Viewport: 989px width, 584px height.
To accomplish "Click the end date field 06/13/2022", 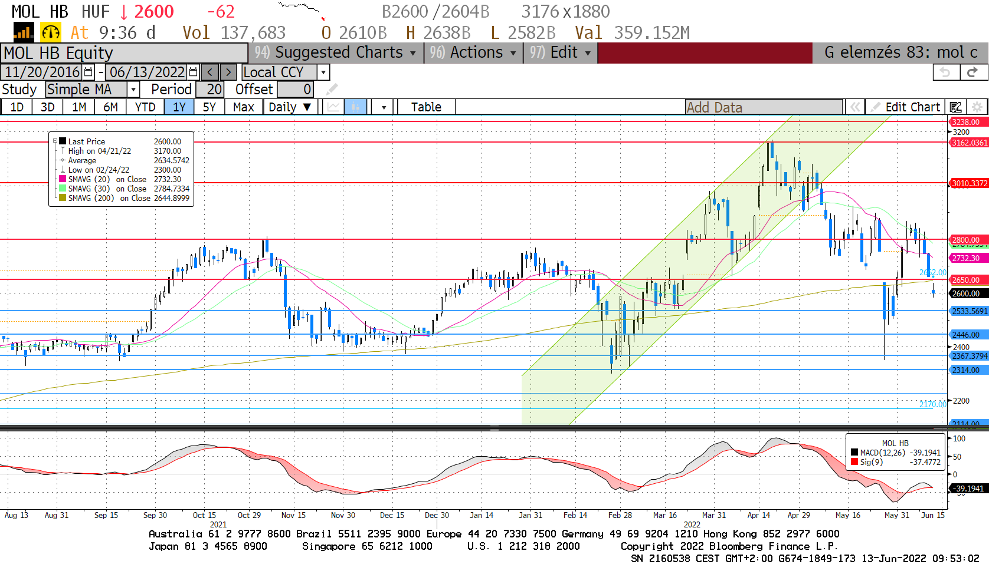I will click(147, 72).
